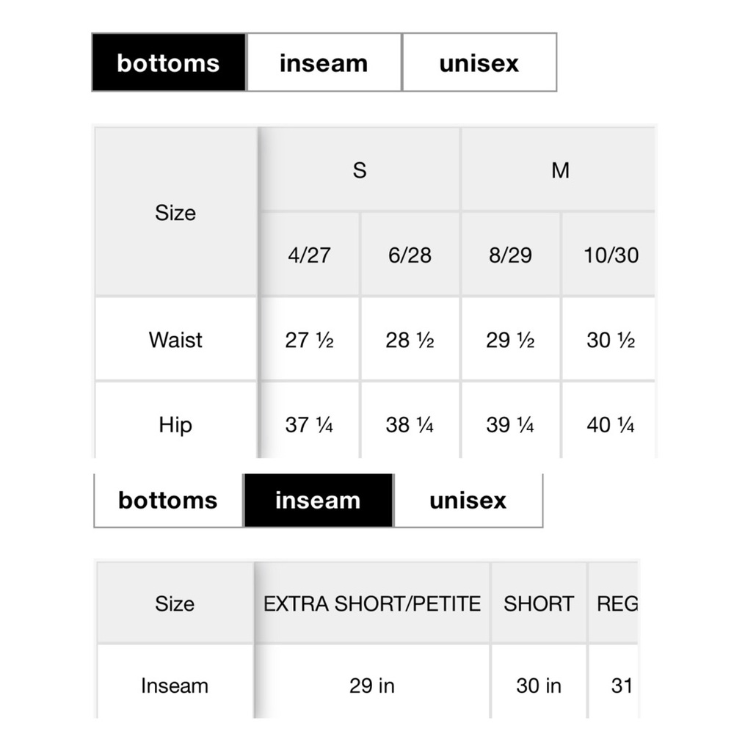Screen dimensions: 734x734
Task: Open the lower unisex tab
Action: (468, 501)
